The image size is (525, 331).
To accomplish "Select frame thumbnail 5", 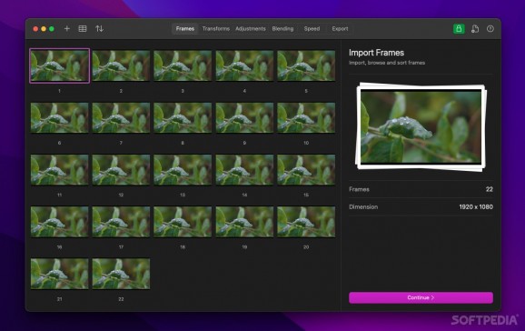I will pos(306,65).
